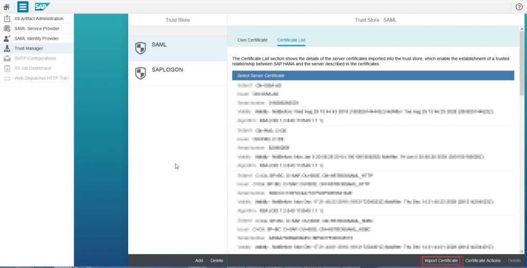The height and width of the screenshot is (268, 527).
Task: Open SAML Service Provider in the sidebar
Action: tap(37, 28)
